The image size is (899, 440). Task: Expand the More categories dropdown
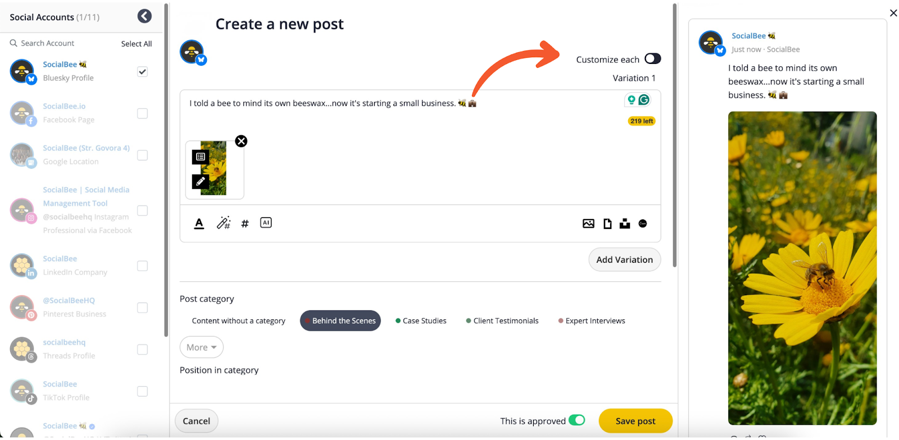(201, 347)
